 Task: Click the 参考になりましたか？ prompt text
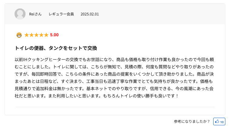(x=192, y=122)
